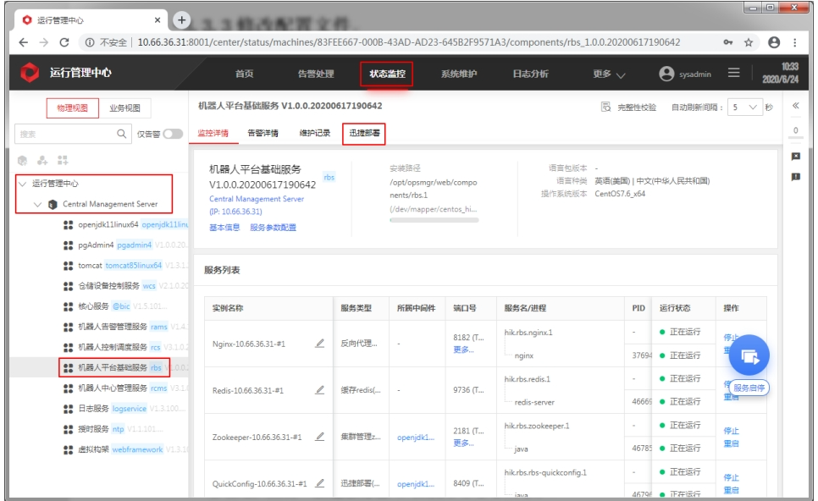Switch to 业务视图 view

tap(125, 107)
